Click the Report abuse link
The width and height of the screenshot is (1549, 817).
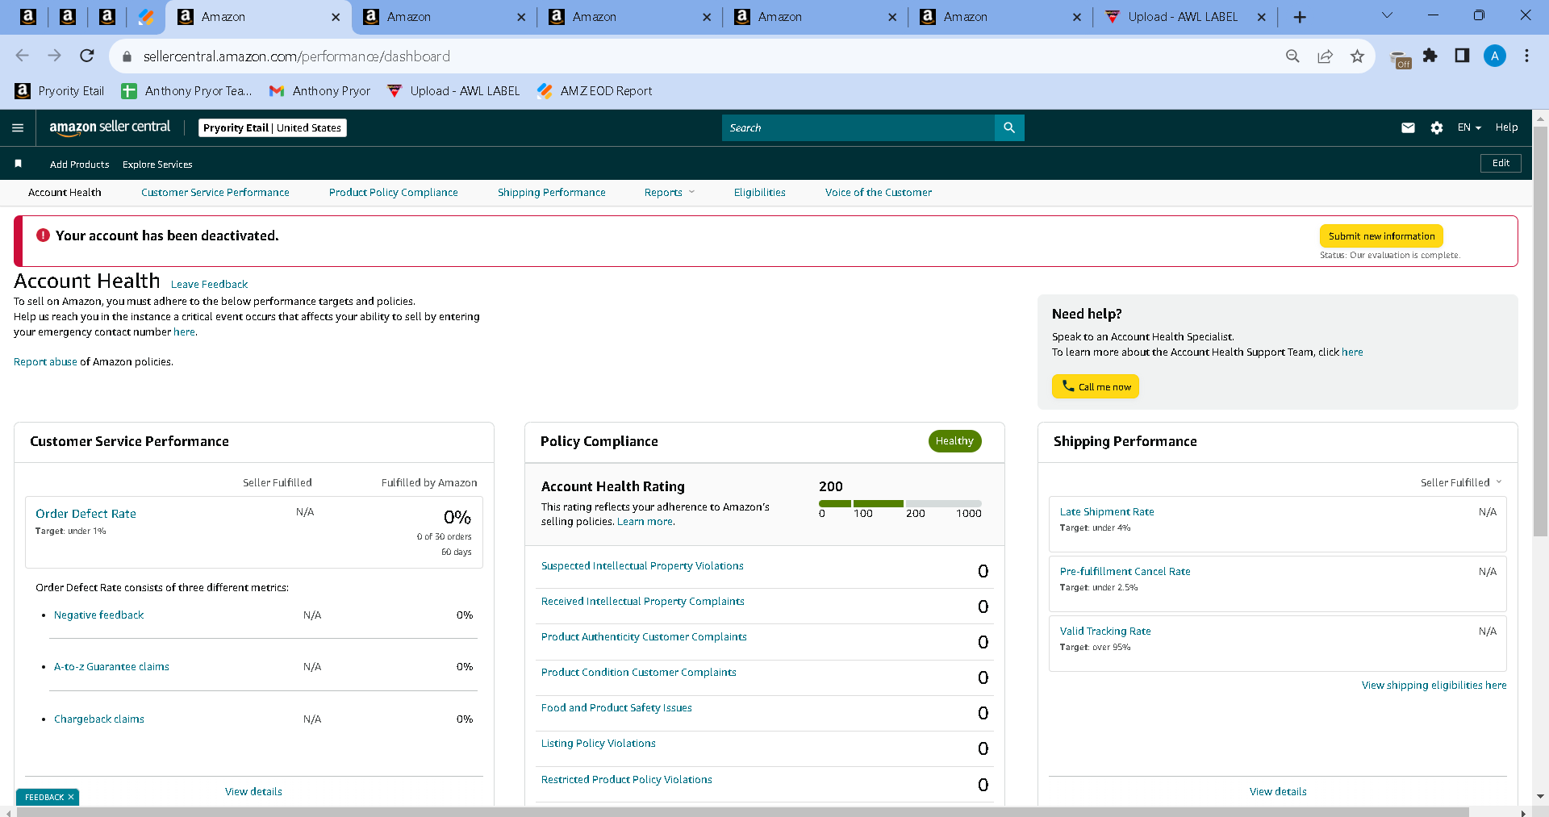[x=45, y=361]
